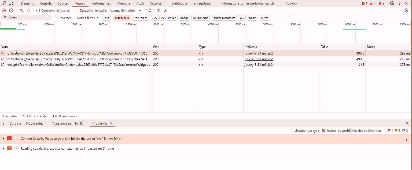Image resolution: width=412 pixels, height=170 pixels.
Task: Toggle the red filter funnel icon
Action: coord(21,10)
